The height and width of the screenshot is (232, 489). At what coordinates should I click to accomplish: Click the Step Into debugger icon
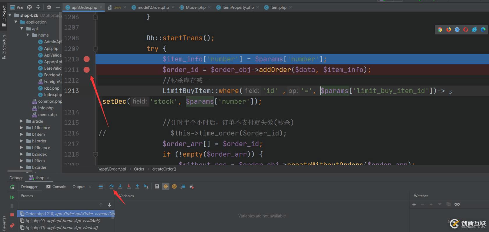tap(120, 186)
